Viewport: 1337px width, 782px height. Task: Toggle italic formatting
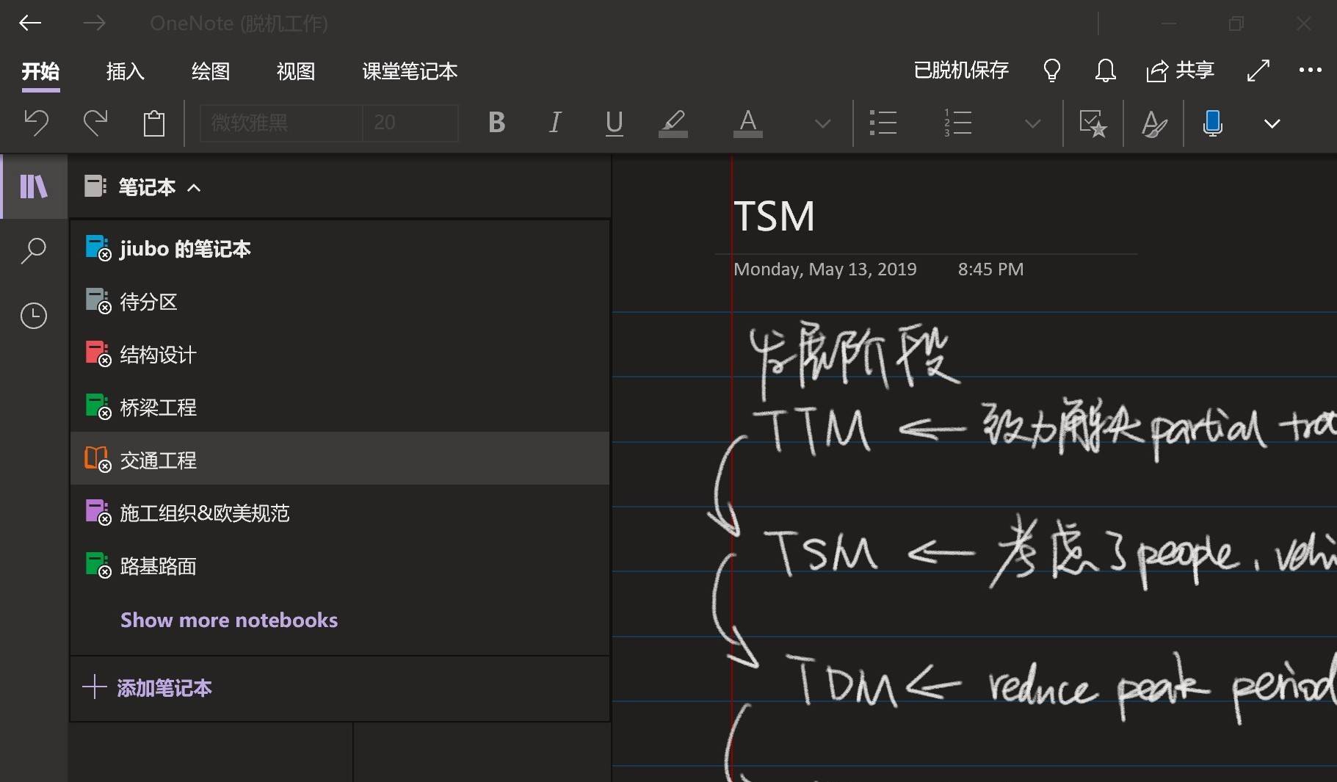(x=555, y=123)
